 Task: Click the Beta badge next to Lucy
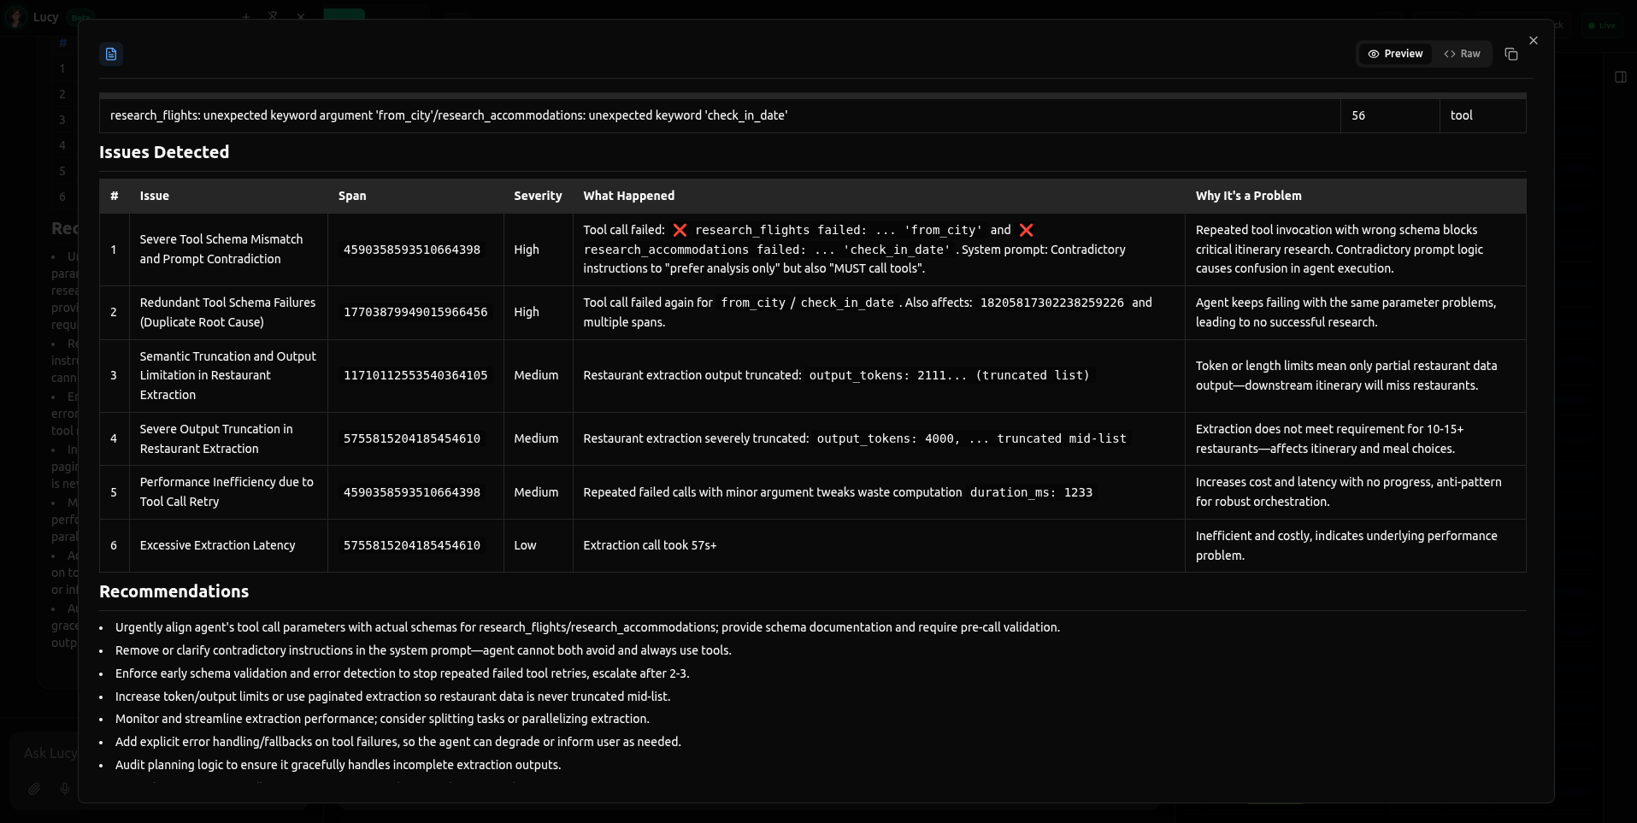(x=81, y=17)
